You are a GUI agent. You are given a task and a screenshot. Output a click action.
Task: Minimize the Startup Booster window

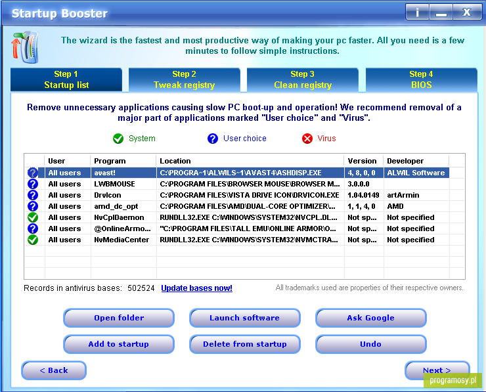pyautogui.click(x=441, y=12)
